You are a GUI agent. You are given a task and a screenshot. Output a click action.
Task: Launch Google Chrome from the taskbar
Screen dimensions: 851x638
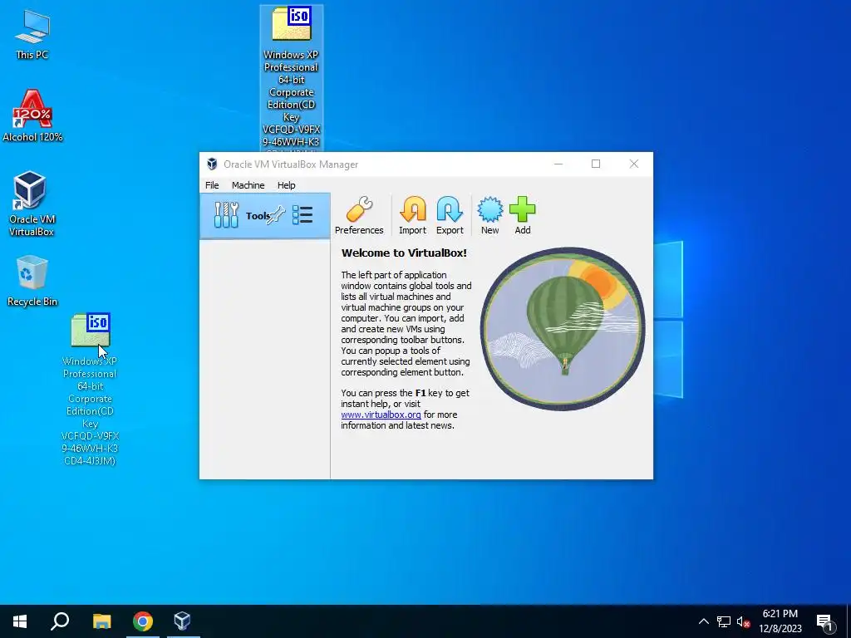(x=143, y=621)
